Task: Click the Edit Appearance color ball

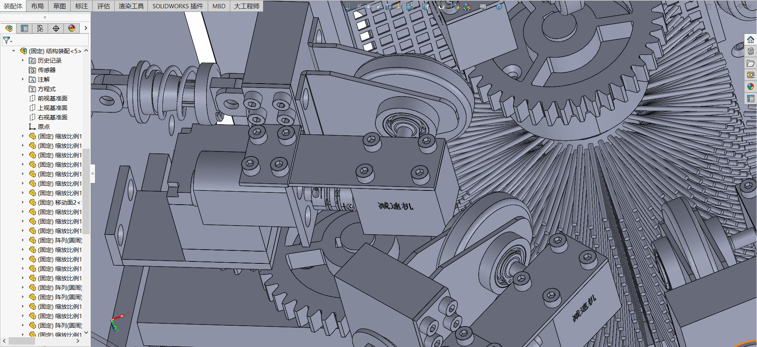Action: [x=457, y=7]
